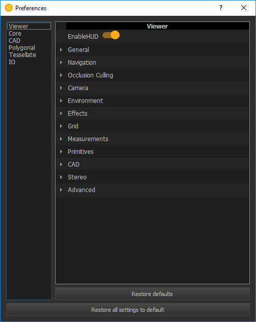This screenshot has height=322, width=256.
Task: Expand the Advanced section
Action: coord(61,190)
